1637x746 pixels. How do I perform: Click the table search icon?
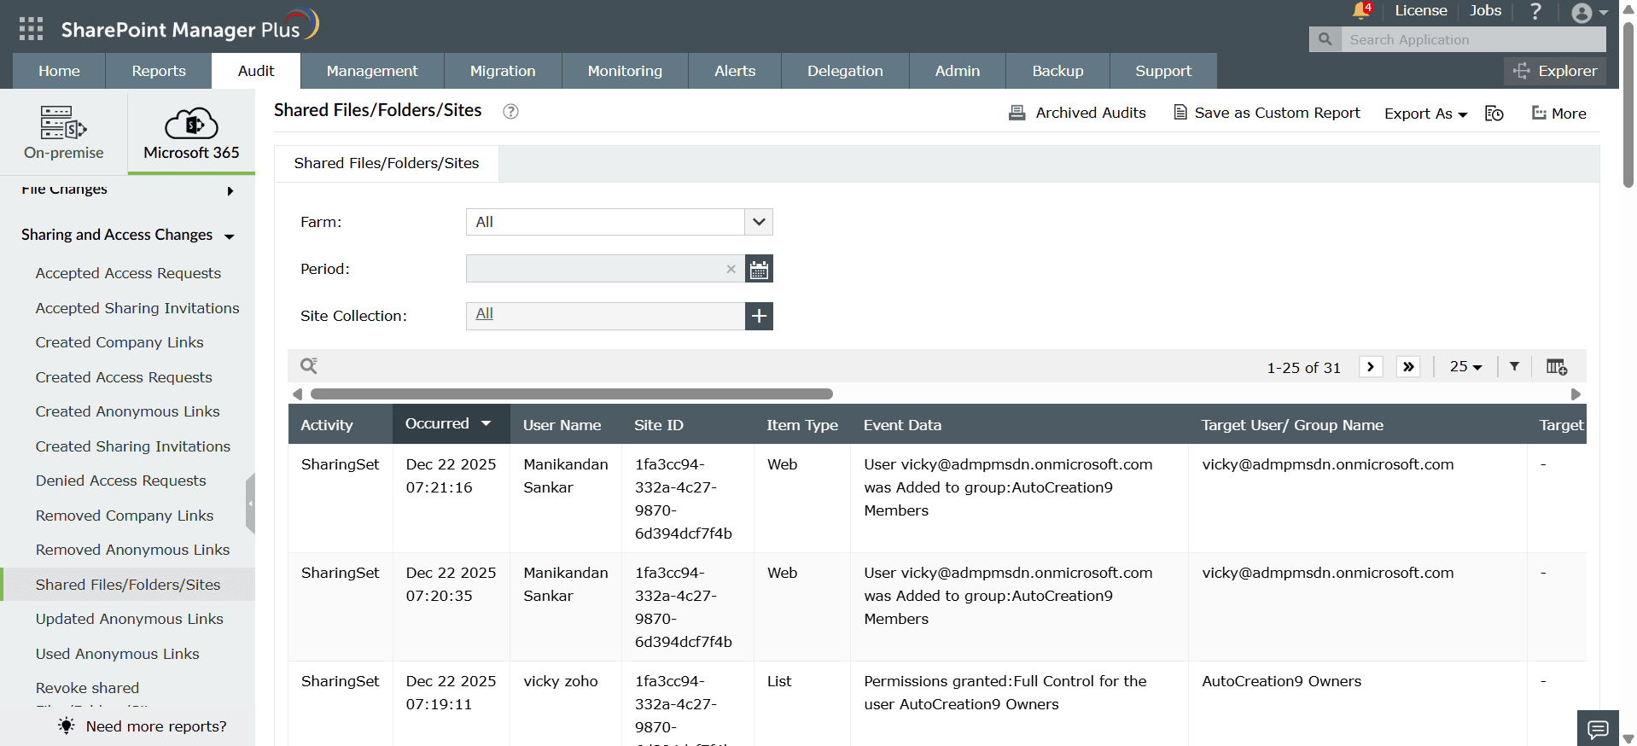[x=309, y=366]
